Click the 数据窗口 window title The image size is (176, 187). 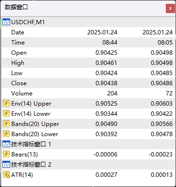pyautogui.click(x=16, y=7)
